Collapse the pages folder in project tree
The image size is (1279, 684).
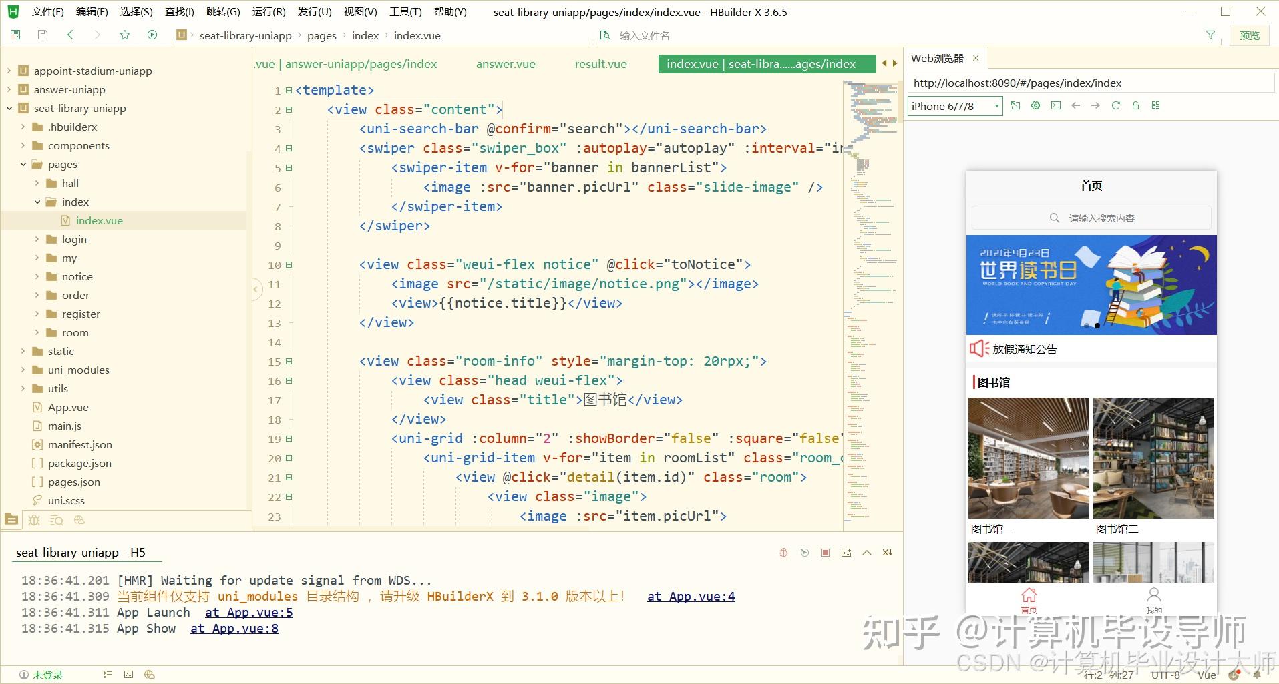23,164
